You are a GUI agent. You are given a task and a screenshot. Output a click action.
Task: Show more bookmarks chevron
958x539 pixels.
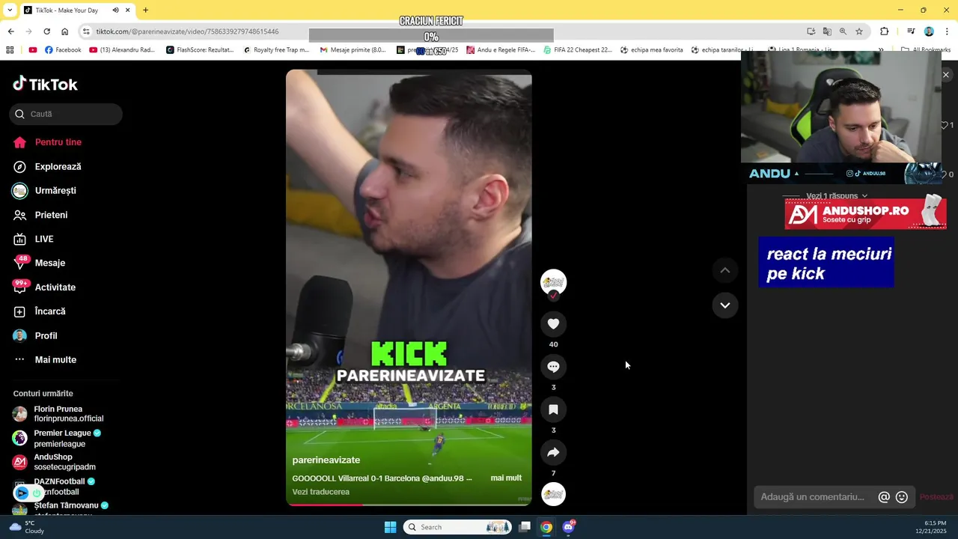[881, 50]
